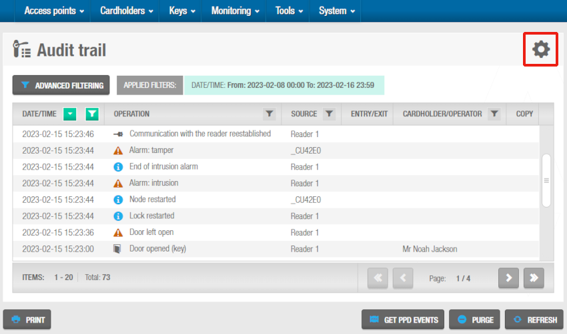Open Advanced Filtering

click(x=61, y=85)
